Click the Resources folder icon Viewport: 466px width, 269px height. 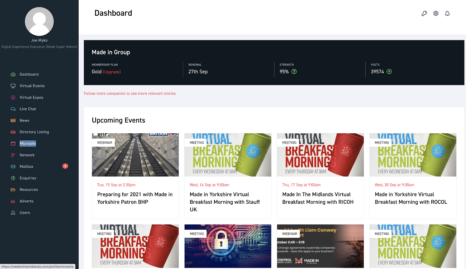[x=13, y=190]
